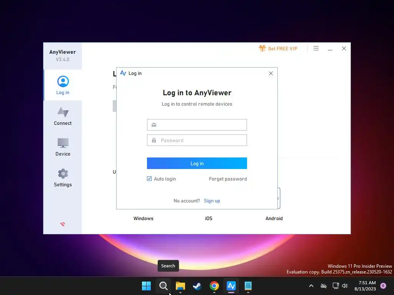Focus the email input field

click(x=197, y=125)
